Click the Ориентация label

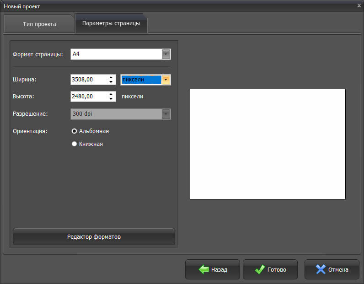[30, 131]
